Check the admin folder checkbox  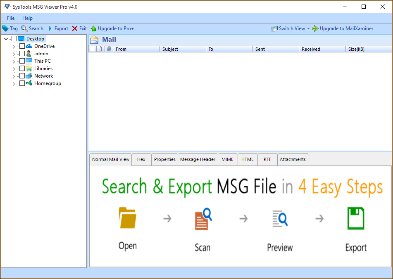tap(22, 54)
